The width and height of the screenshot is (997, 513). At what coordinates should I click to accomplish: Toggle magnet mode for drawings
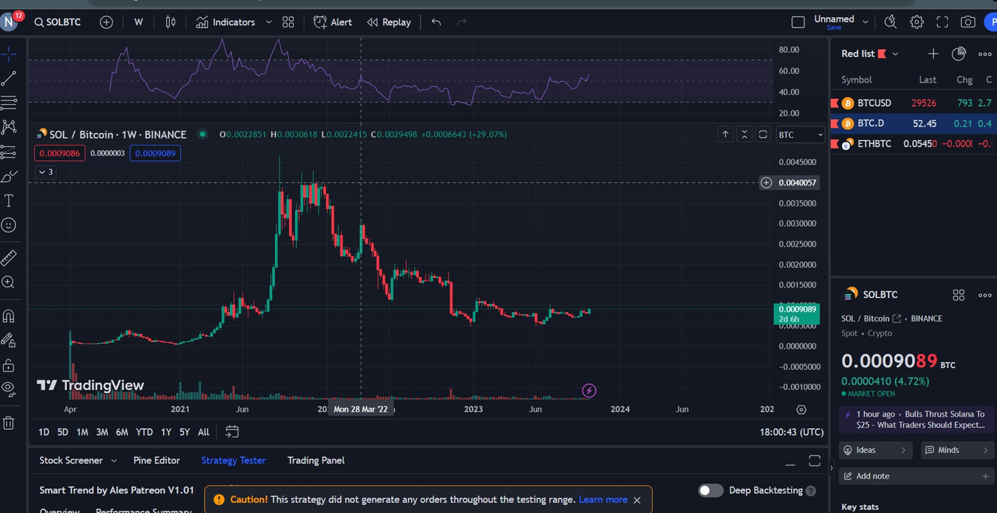coord(9,316)
